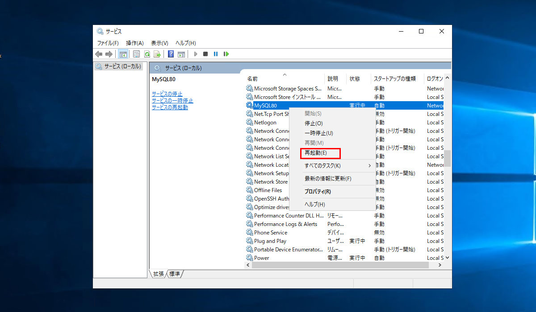Viewport: 536px width, 312px height.
Task: Open the ヘルプ(H) menu in the menu bar
Action: 186,43
